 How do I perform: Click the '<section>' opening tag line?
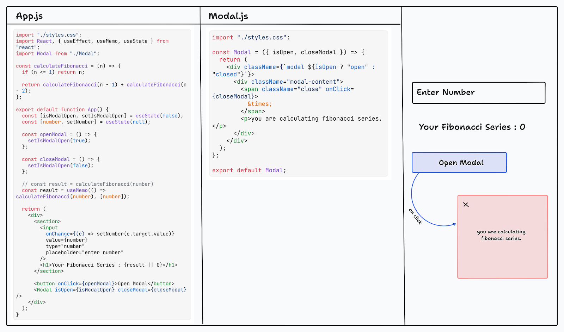47,221
